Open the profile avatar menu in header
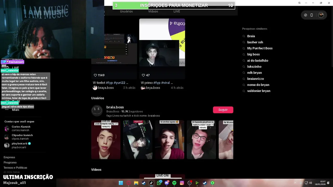The height and width of the screenshot is (187, 333). click(321, 15)
